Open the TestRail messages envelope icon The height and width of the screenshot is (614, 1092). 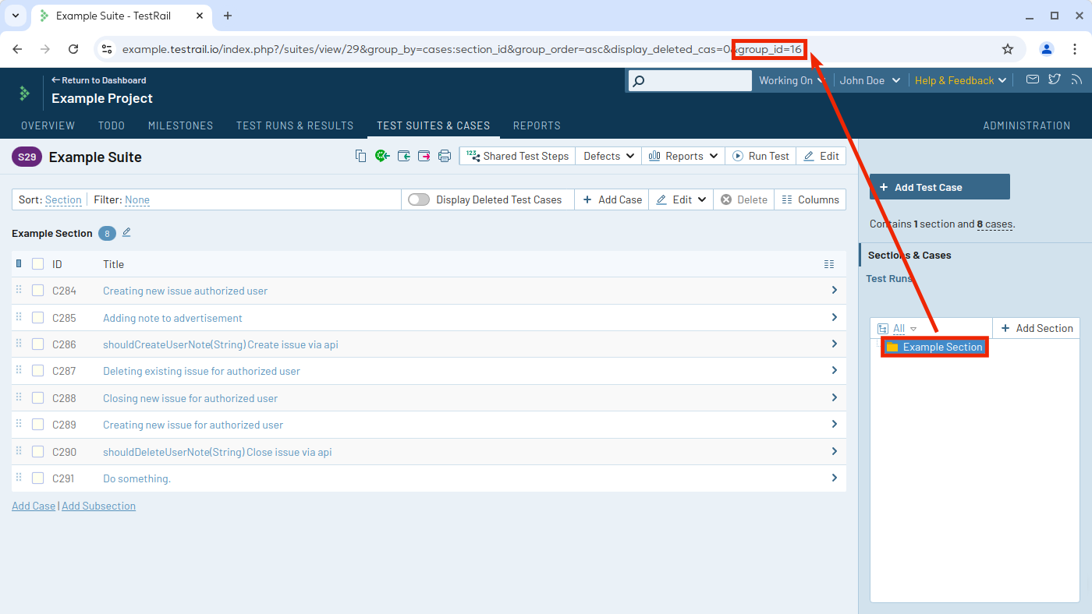[x=1031, y=79]
